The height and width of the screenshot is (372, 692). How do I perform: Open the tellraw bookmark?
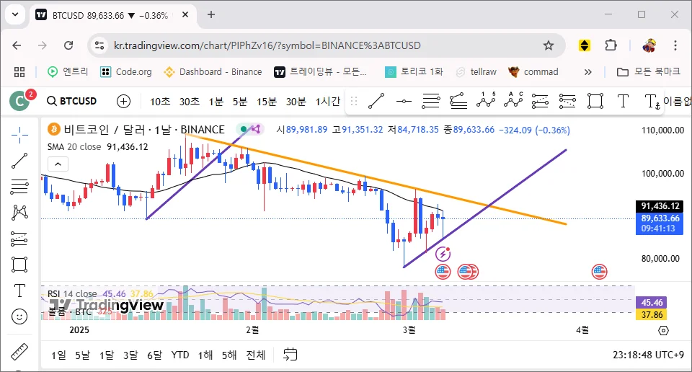pyautogui.click(x=476, y=72)
